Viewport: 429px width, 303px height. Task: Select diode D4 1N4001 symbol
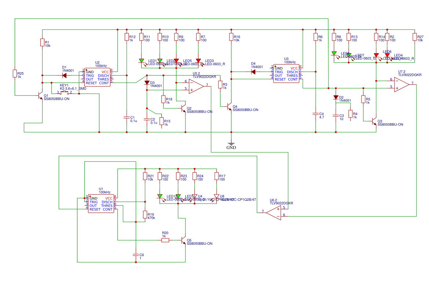tap(253, 72)
